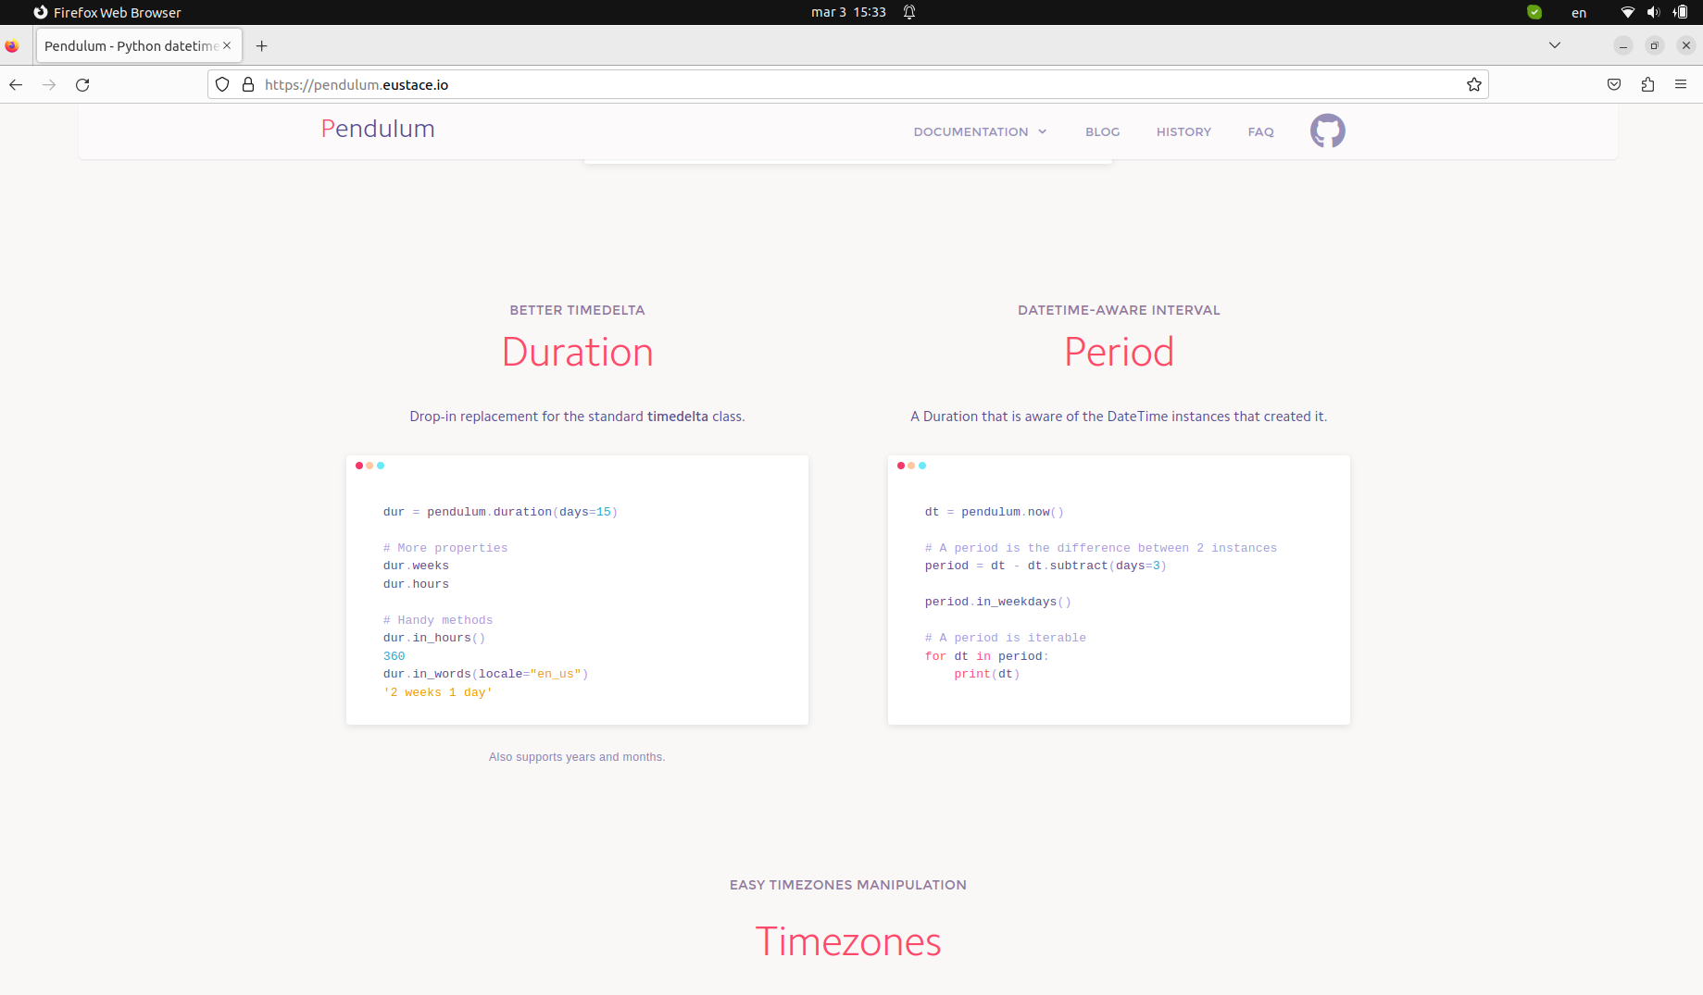Open the extensions puzzle-piece icon
This screenshot has width=1703, height=995.
click(x=1648, y=84)
